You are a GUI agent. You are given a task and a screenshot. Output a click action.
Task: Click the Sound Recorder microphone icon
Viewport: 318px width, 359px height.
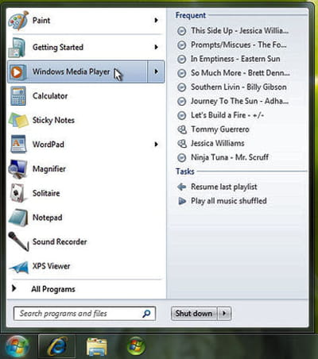pyautogui.click(x=18, y=241)
